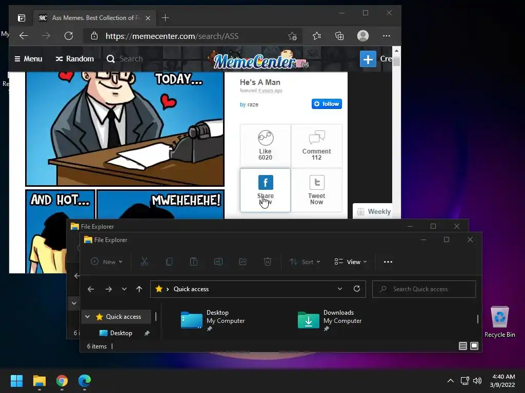Image resolution: width=525 pixels, height=393 pixels.
Task: Click scrollbar up arrow in Edge page
Action: 396,51
